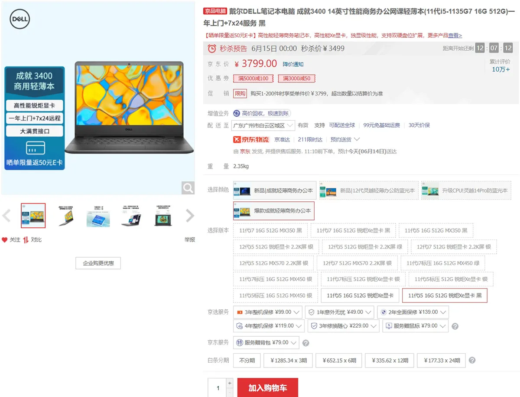
Task: Choose 新品|12代灵越轻薄办公防蓝光本 option
Action: pos(369,190)
